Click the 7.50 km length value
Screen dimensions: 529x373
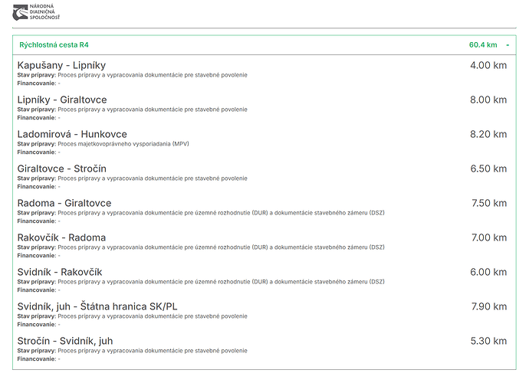pos(489,203)
